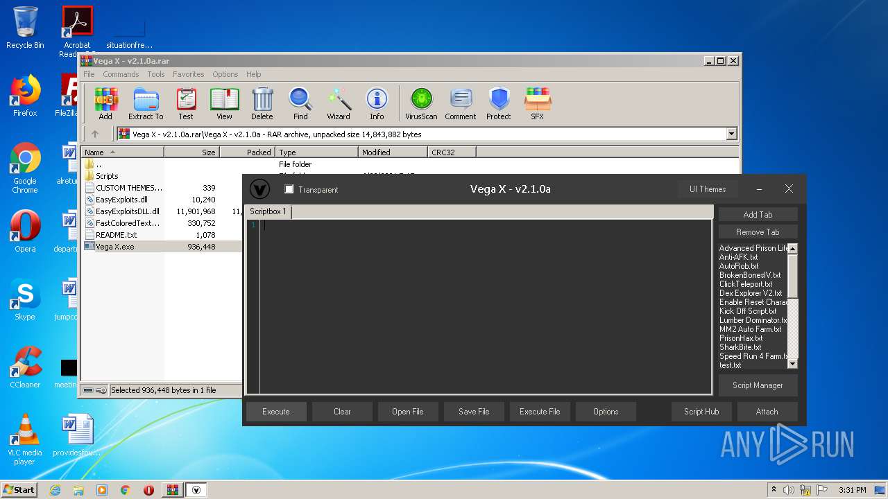Click the Open File button

pos(407,412)
